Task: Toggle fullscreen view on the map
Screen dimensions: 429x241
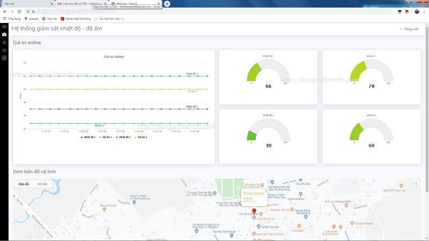Action: pyautogui.click(x=415, y=184)
